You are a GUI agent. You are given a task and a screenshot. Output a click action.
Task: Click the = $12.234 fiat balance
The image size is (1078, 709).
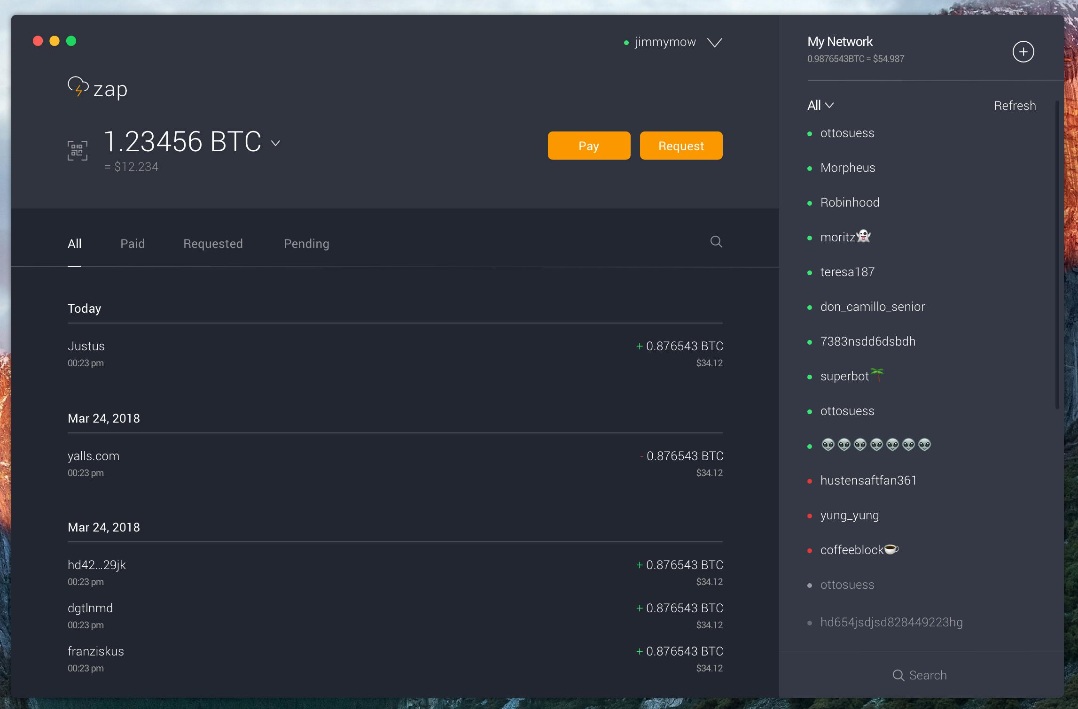click(132, 167)
